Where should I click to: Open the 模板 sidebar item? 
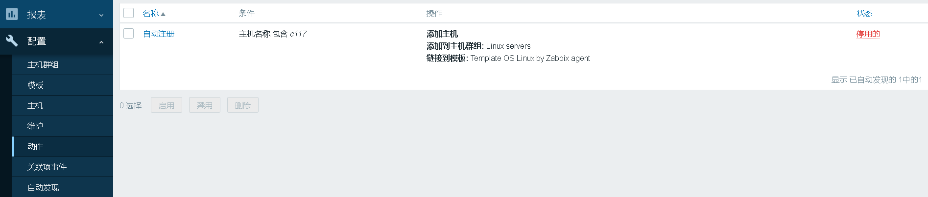(x=35, y=85)
